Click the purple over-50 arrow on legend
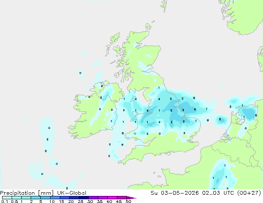Image resolution: width=263 pixels, height=203 pixels. [131, 198]
